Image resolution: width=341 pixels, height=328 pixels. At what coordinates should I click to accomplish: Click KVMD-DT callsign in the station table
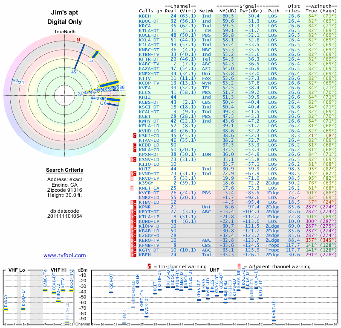[149, 174]
